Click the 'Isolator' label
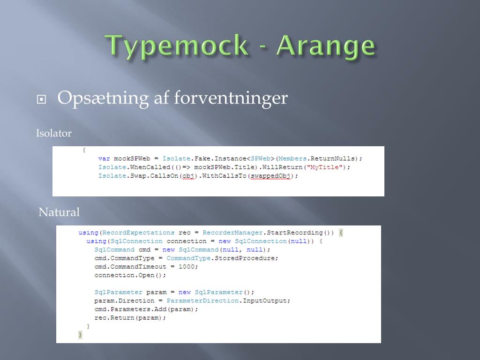Screen dimensions: 480x360 [x=54, y=133]
